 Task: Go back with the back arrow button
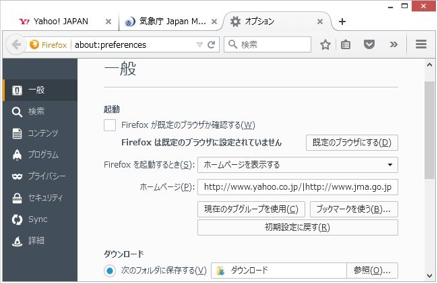(x=16, y=44)
